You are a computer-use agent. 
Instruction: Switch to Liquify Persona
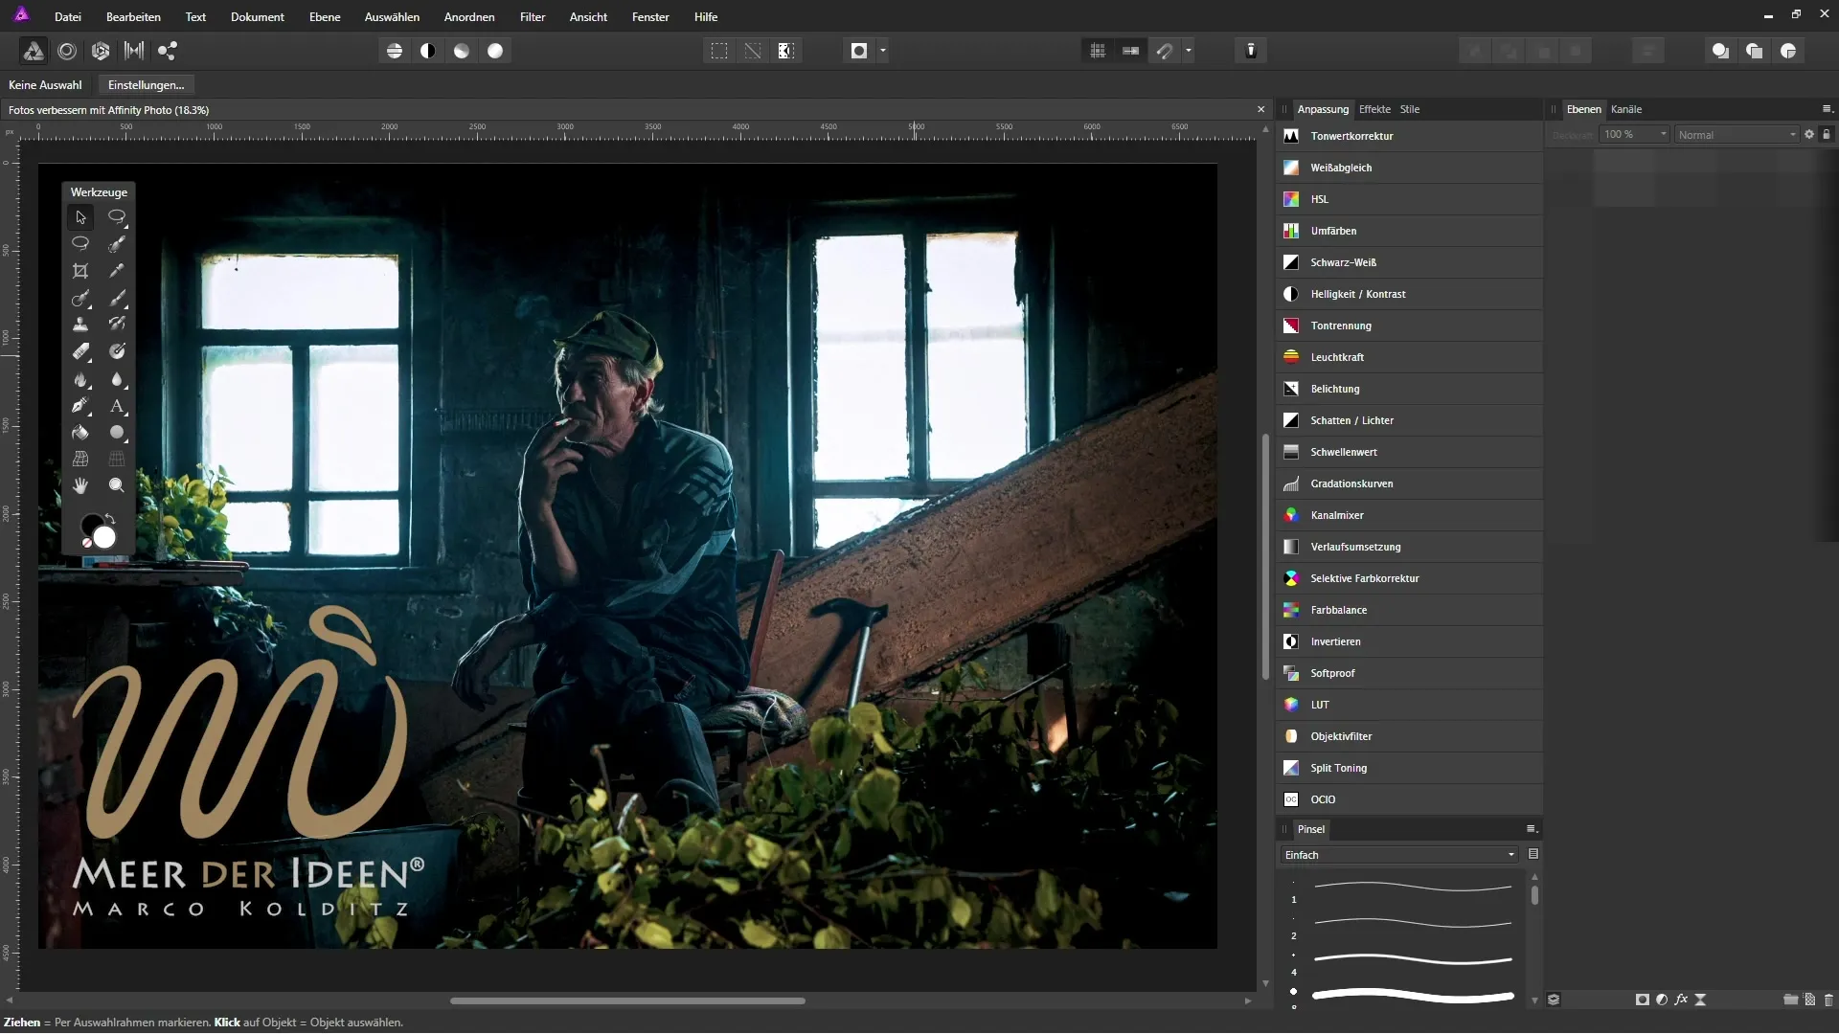(x=67, y=51)
